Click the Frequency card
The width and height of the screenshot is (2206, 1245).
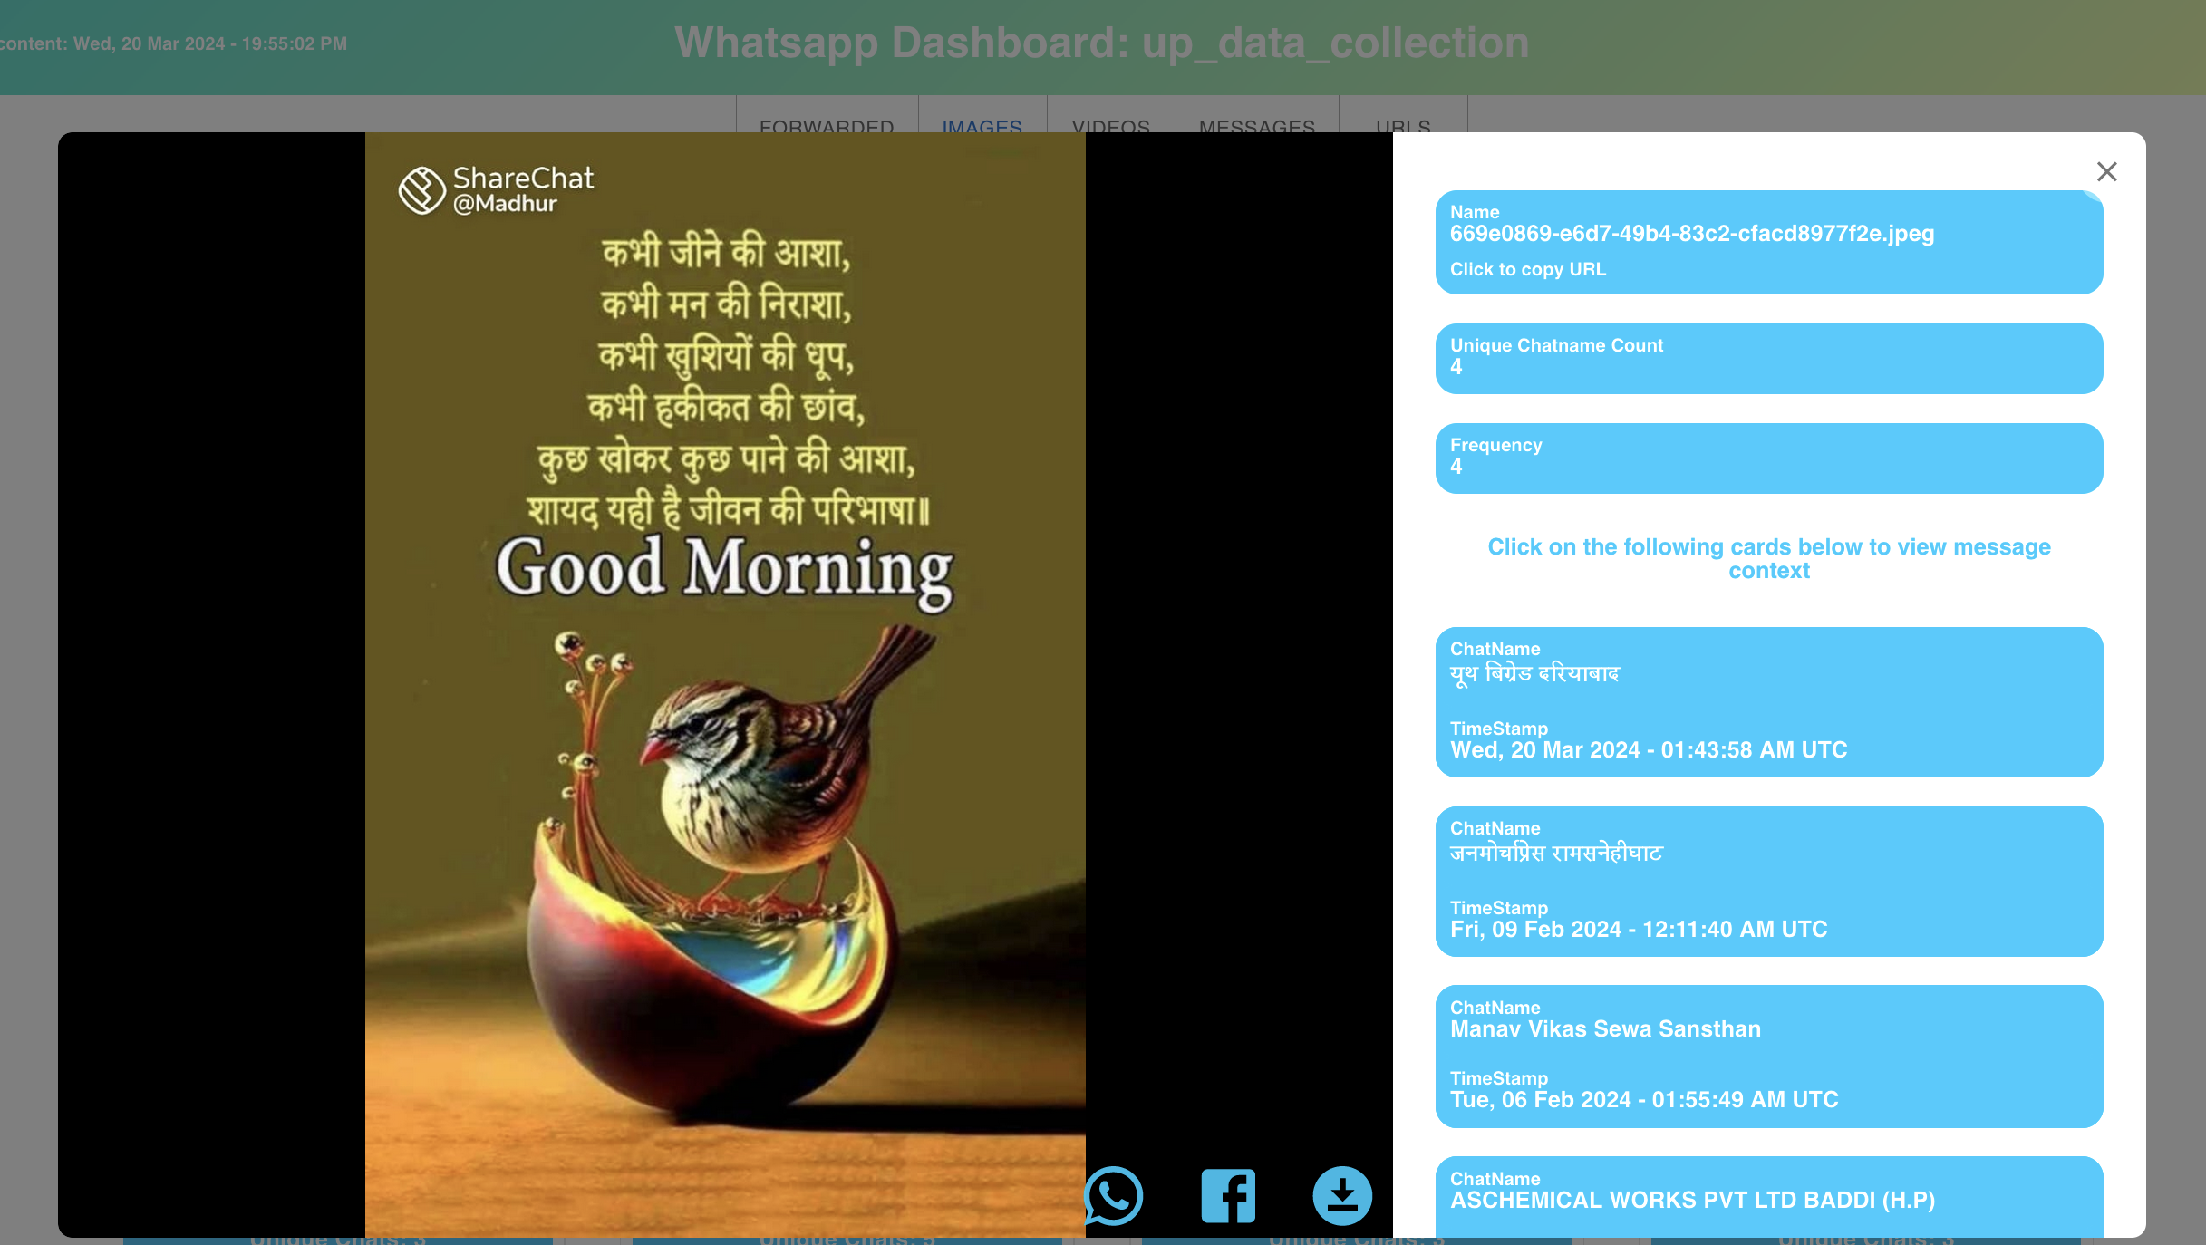pyautogui.click(x=1768, y=458)
